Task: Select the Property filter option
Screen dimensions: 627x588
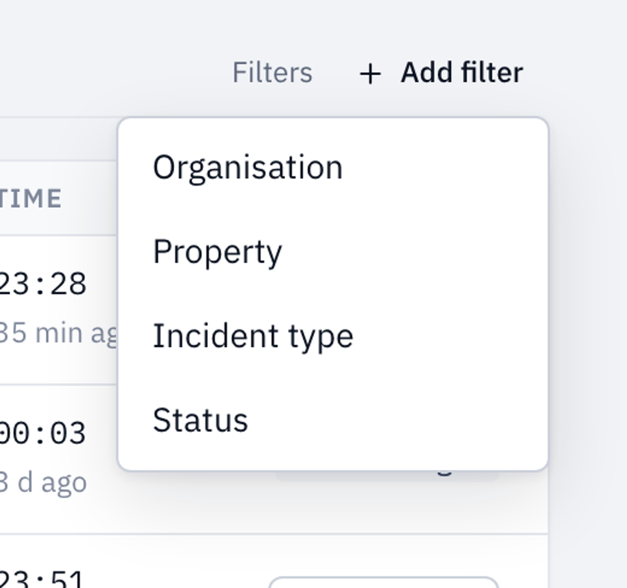Action: coord(333,251)
